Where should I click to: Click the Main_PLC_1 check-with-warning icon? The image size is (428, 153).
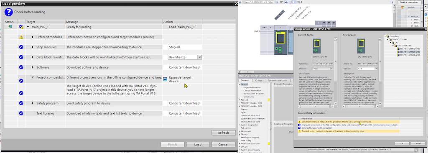pyautogui.click(x=21, y=27)
